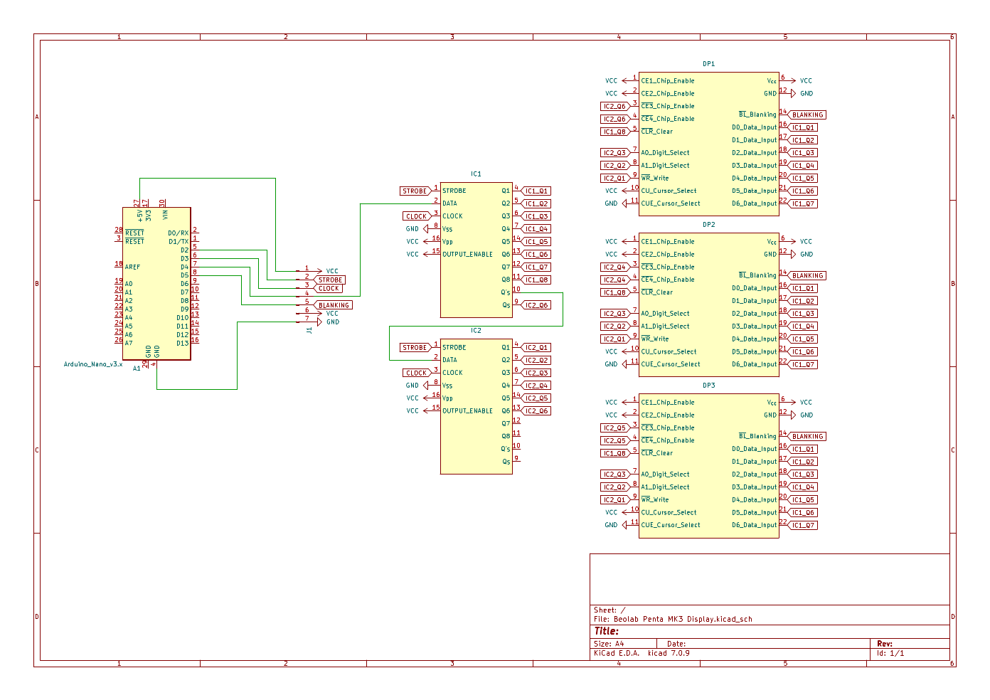Select the IC1_Q8 label on IC1 outputs
This screenshot has width=990, height=700.
(537, 280)
